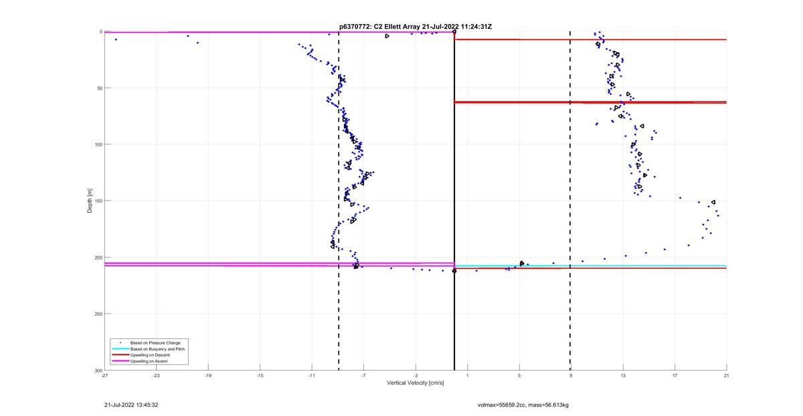Click x-axis tick label 17
This screenshot has height=416, width=803.
click(675, 375)
